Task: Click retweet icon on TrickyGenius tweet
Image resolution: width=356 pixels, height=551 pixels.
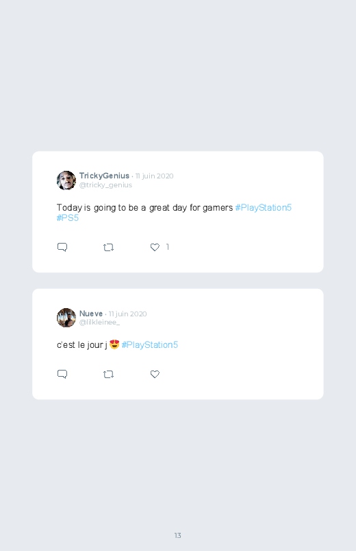Action: click(x=108, y=248)
